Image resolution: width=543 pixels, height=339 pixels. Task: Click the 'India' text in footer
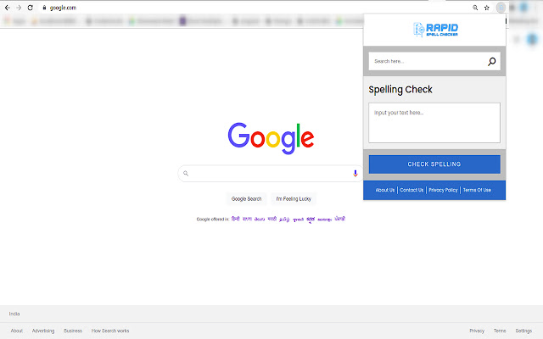(x=14, y=314)
